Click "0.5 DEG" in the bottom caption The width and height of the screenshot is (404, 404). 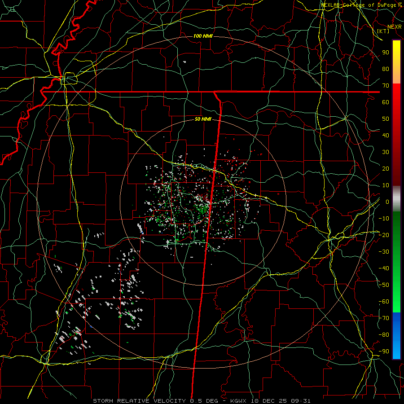pos(204,401)
